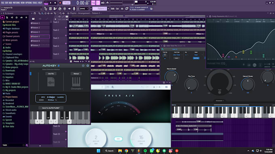Select the Playlist select tool icon

coord(57,13)
